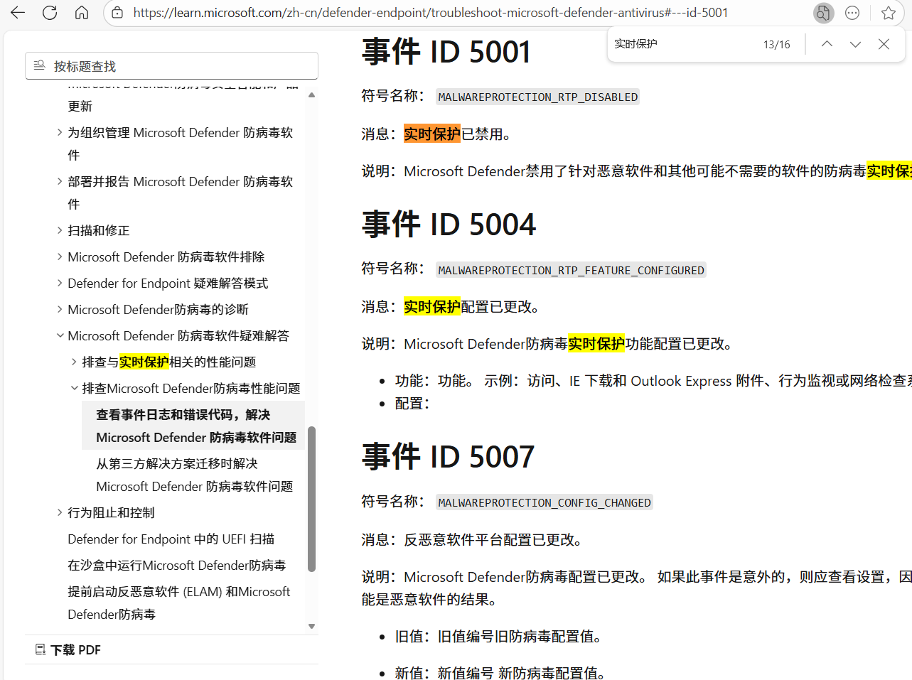The width and height of the screenshot is (912, 680).
Task: Click the 13/16 match counter
Action: pyautogui.click(x=776, y=44)
